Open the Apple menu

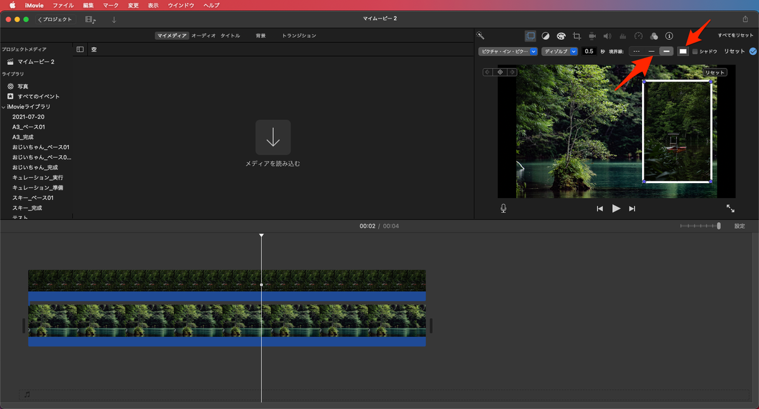(x=11, y=5)
